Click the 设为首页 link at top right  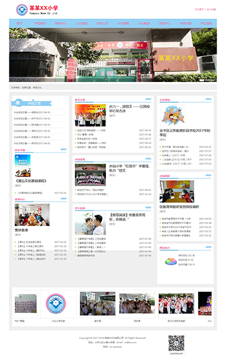(199, 10)
